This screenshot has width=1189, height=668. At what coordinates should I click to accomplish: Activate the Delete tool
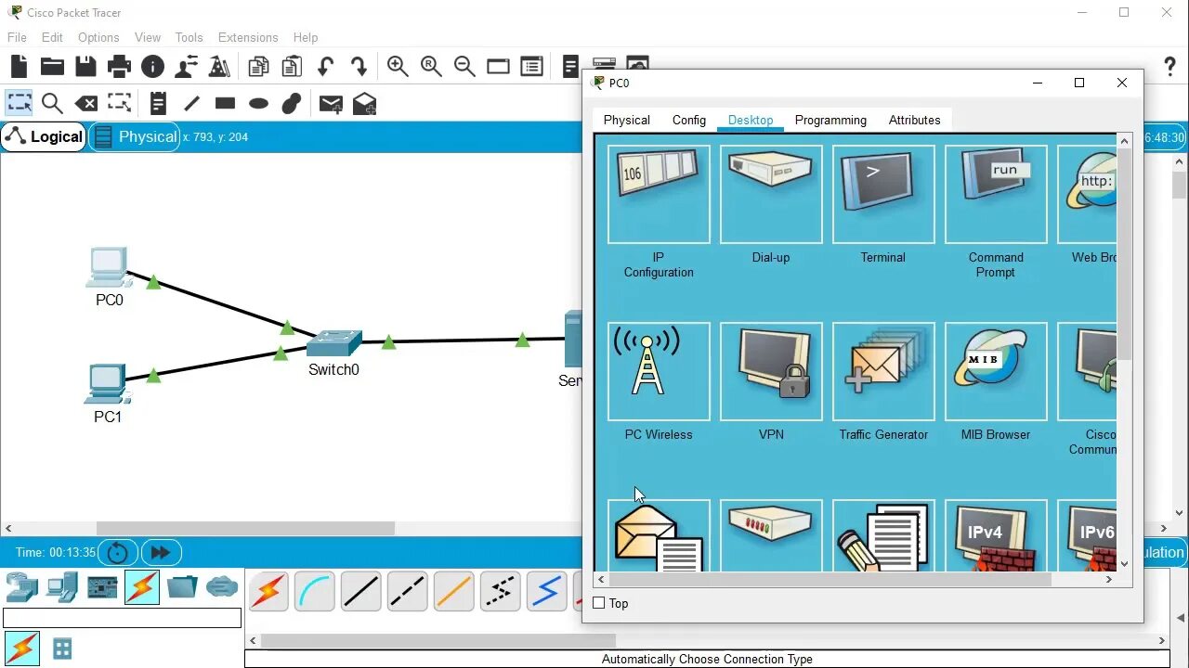(85, 103)
